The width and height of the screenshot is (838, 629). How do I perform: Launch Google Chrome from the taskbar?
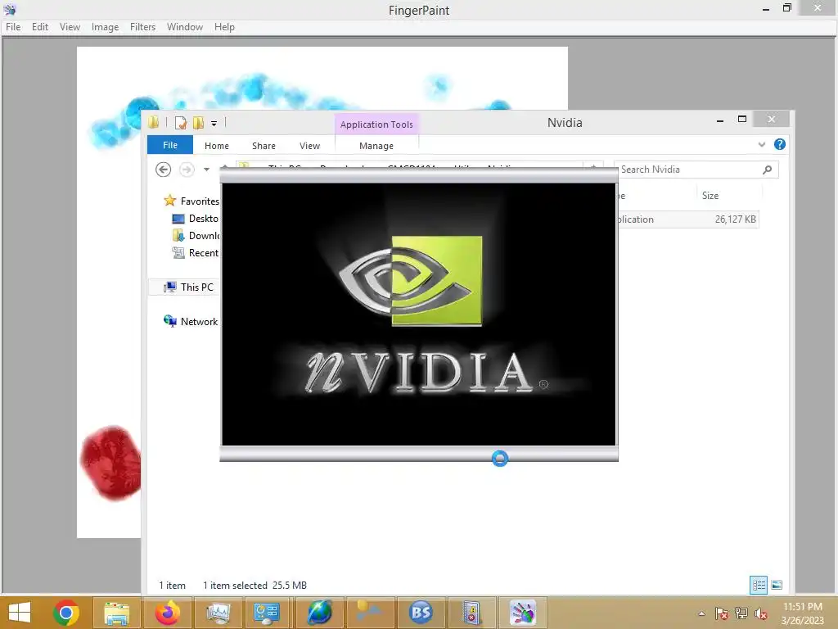pos(66,613)
